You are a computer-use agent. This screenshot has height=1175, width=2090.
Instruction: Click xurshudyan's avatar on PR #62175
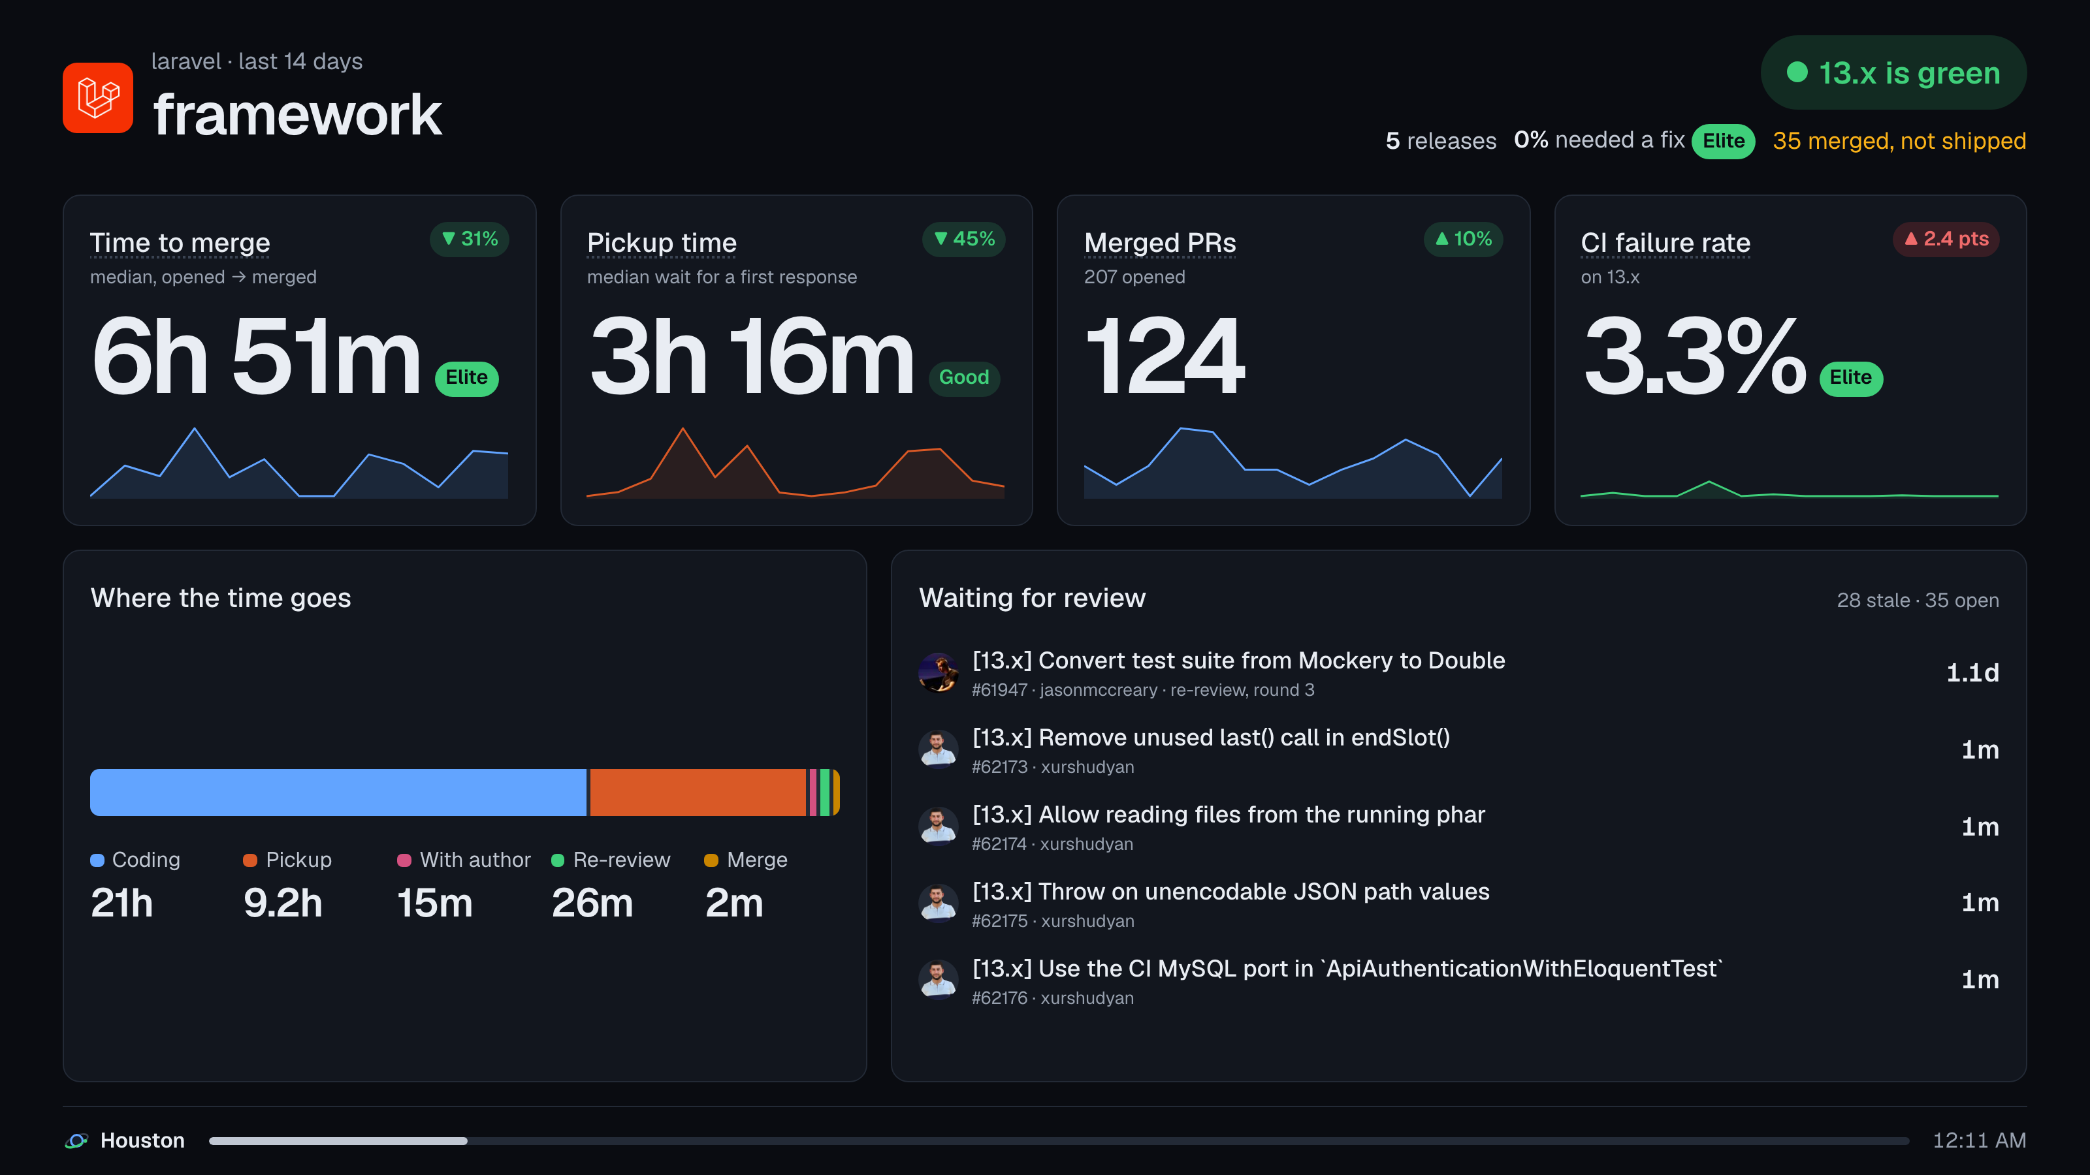938,903
